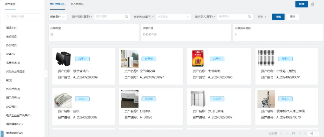Click the 共享中 badge on 空气净化器 card
The width and height of the screenshot is (324, 137).
tap(149, 59)
